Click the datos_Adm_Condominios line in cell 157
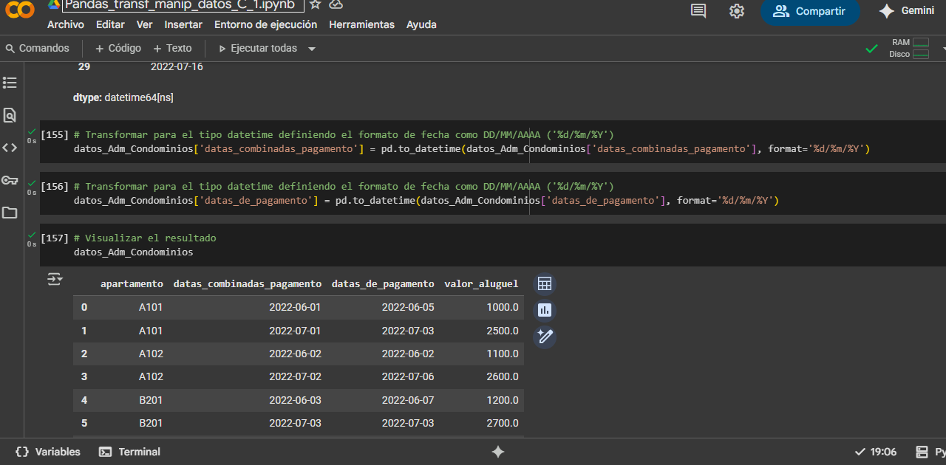The height and width of the screenshot is (465, 946). point(134,252)
